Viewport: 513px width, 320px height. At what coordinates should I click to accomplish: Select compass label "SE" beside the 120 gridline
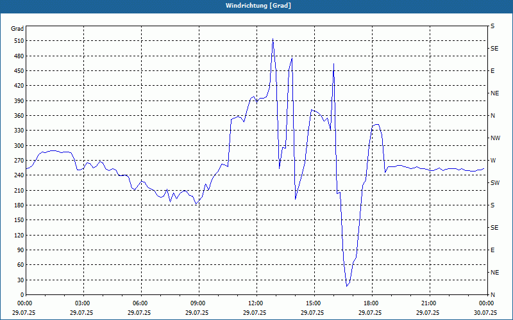click(494, 228)
